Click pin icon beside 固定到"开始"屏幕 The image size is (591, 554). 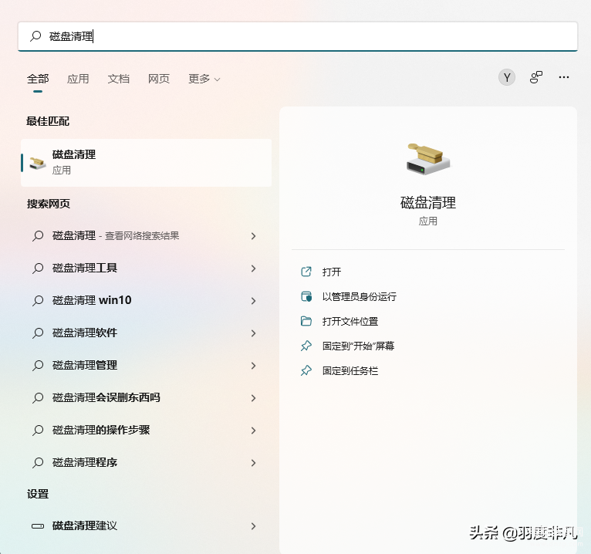pos(306,346)
